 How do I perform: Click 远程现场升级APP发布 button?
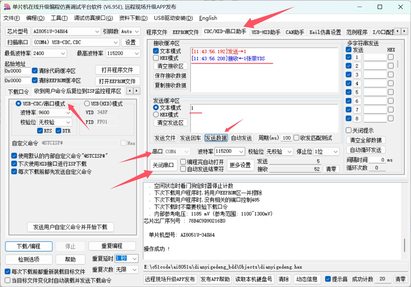pyautogui.click(x=170, y=279)
